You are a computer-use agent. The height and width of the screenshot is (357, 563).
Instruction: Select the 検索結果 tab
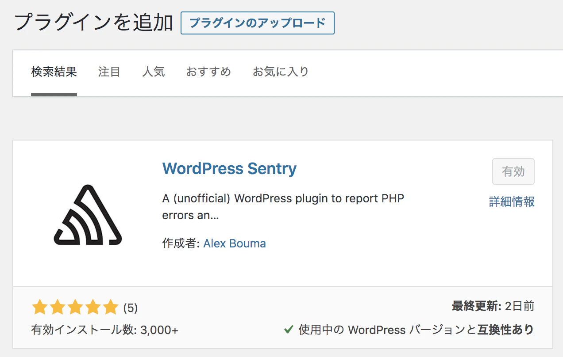click(x=54, y=72)
